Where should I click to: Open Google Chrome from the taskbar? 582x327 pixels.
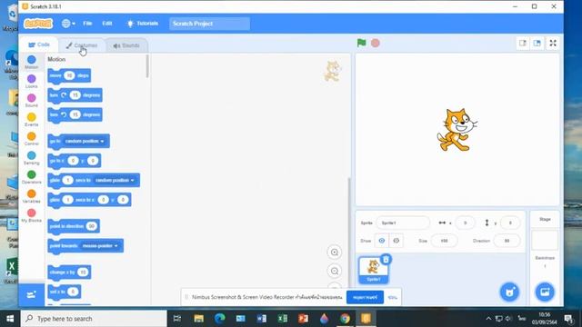tap(345, 319)
